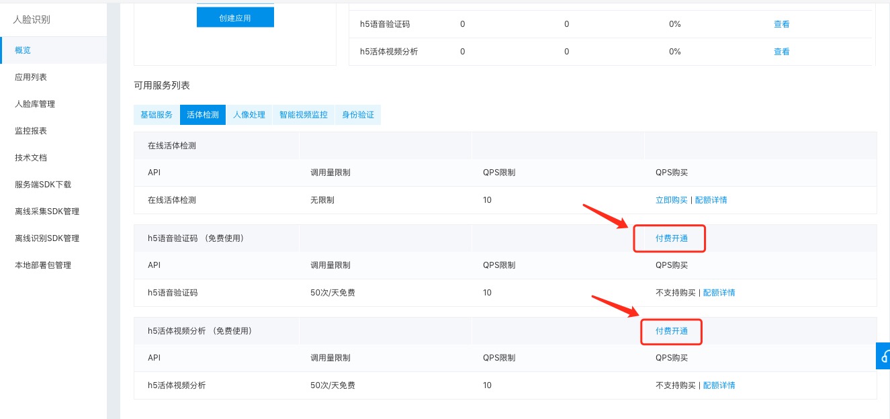890x419 pixels.
Task: Switch to the 智能视频监控 tab
Action: (x=304, y=115)
